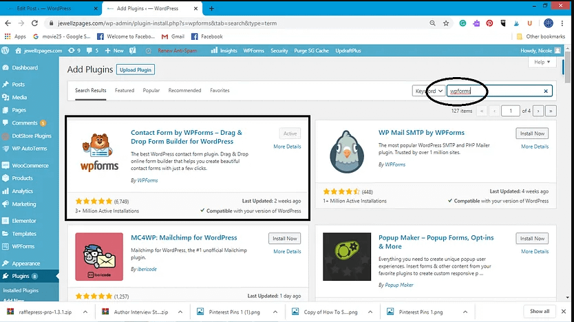Expand options for Pinterest Pins 1.png download
The image size is (574, 322).
[465, 312]
